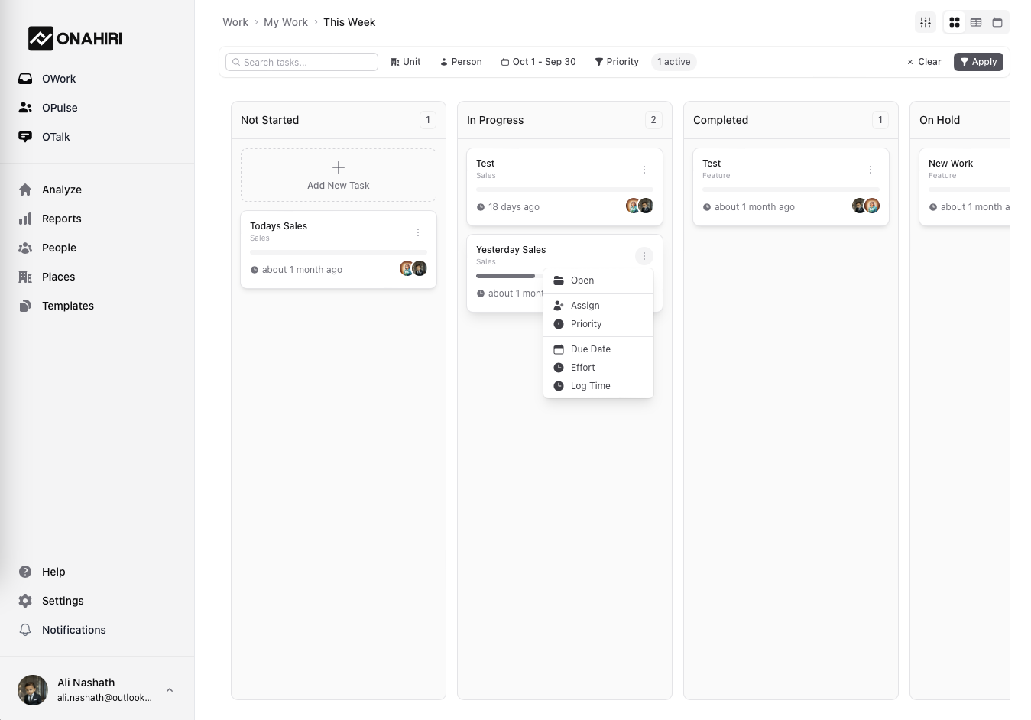Viewport: 1031px width, 720px height.
Task: Click My Work breadcrumb link
Action: 286,22
